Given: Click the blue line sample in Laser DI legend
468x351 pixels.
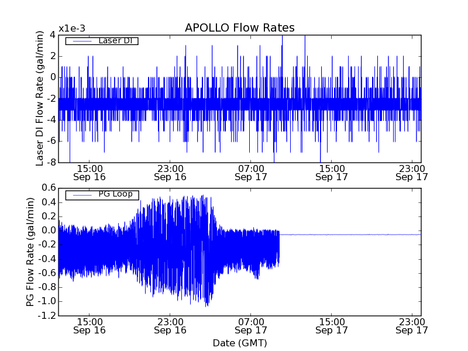Looking at the screenshot, I should click(82, 41).
